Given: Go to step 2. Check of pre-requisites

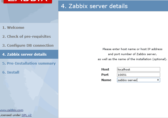Looking at the screenshot, I should click(x=27, y=36).
